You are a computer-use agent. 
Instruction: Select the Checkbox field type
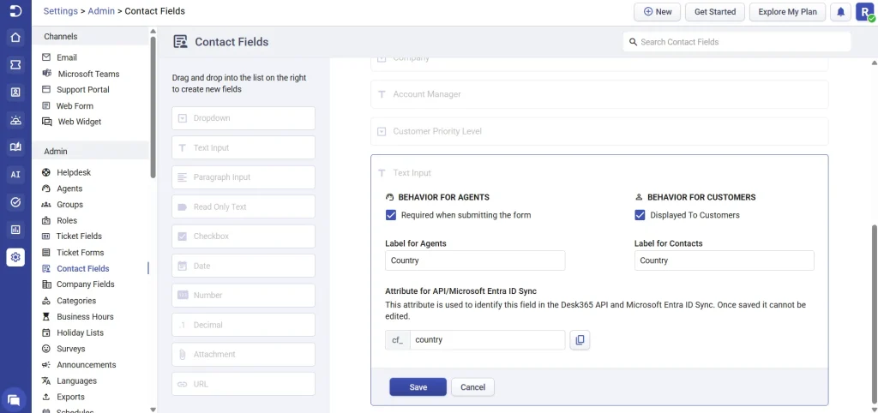[x=244, y=236]
